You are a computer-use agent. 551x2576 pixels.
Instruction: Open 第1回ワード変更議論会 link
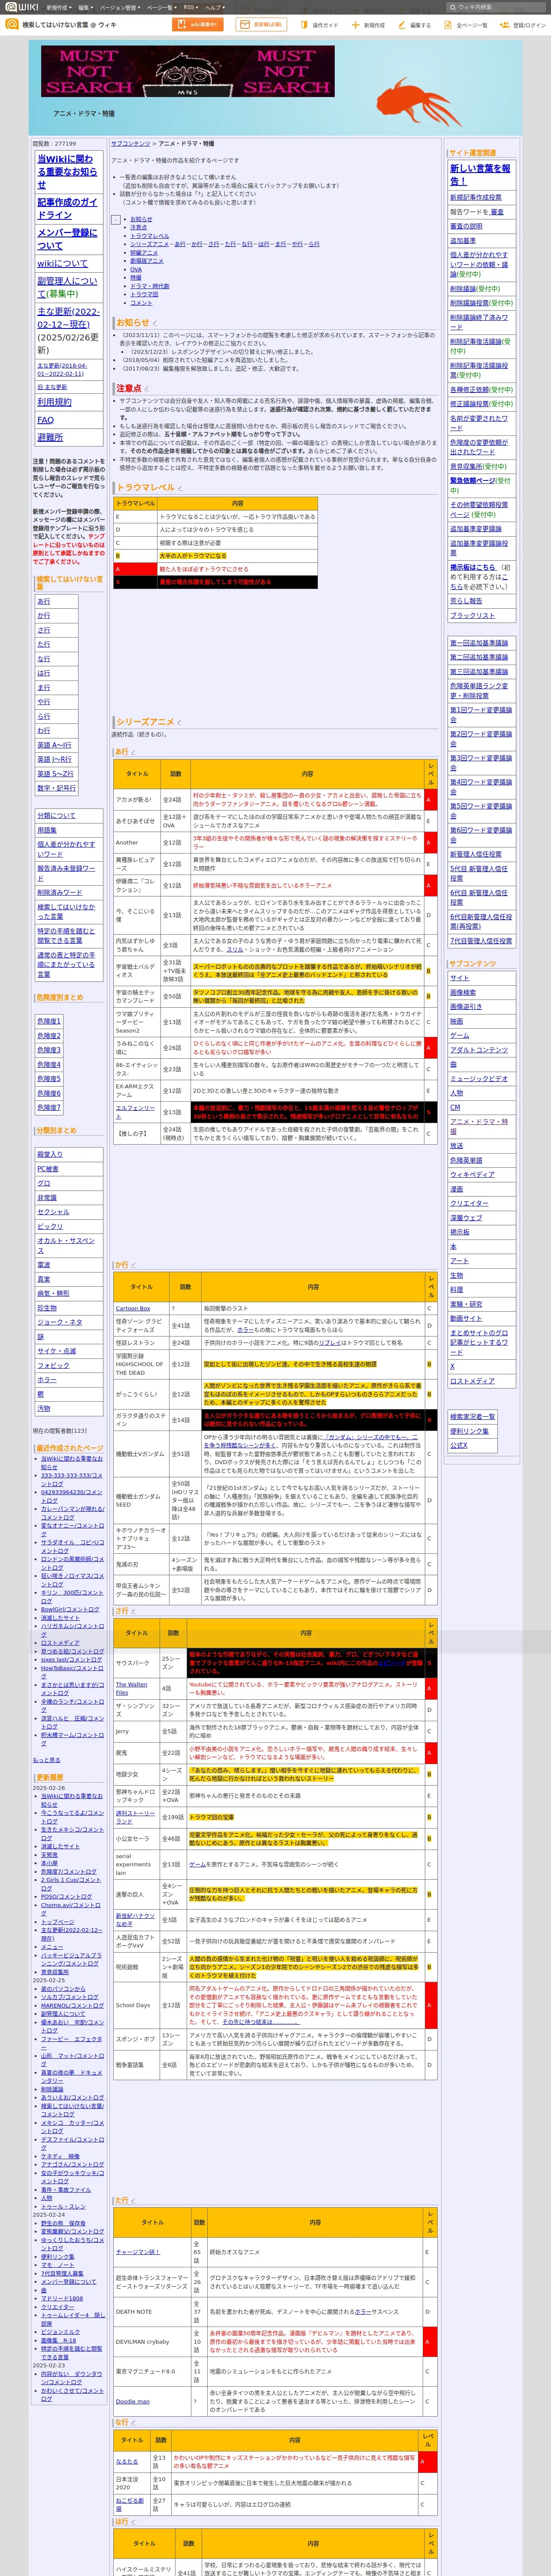[x=481, y=715]
